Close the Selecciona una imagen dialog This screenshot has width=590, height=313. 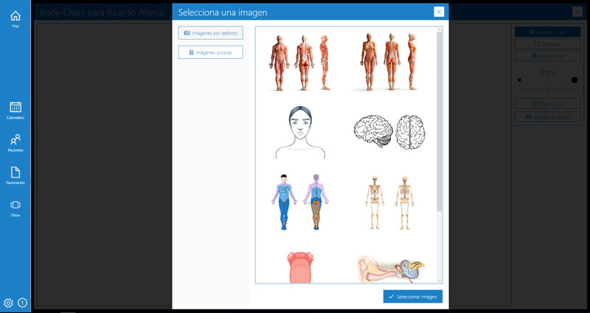[x=439, y=12]
